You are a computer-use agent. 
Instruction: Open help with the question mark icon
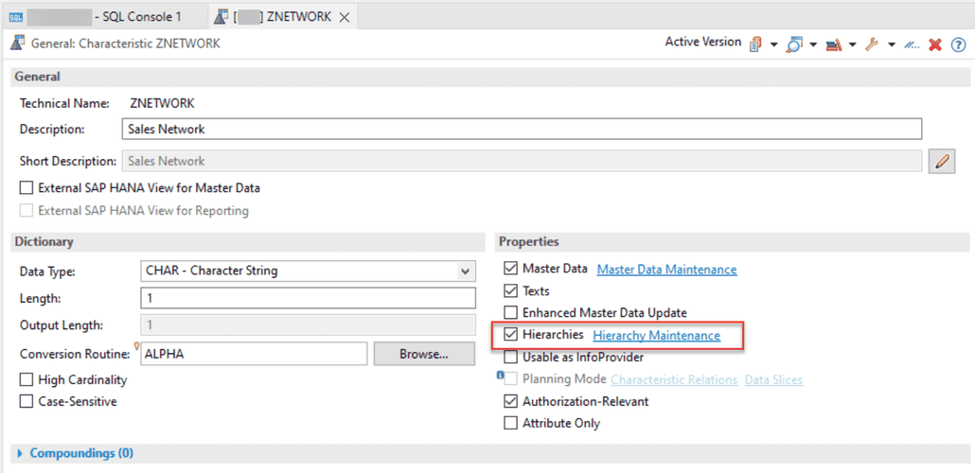(x=958, y=44)
